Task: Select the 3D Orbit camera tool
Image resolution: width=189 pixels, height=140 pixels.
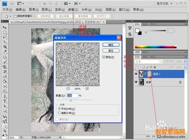Action: [x=5, y=121]
